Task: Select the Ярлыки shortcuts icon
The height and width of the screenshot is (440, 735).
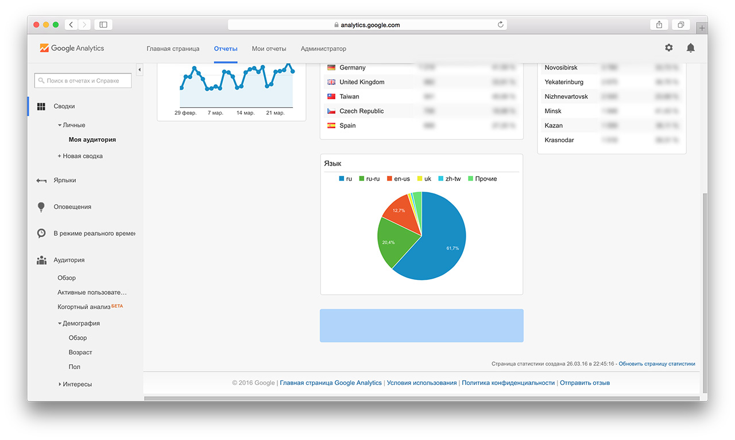Action: (x=41, y=180)
